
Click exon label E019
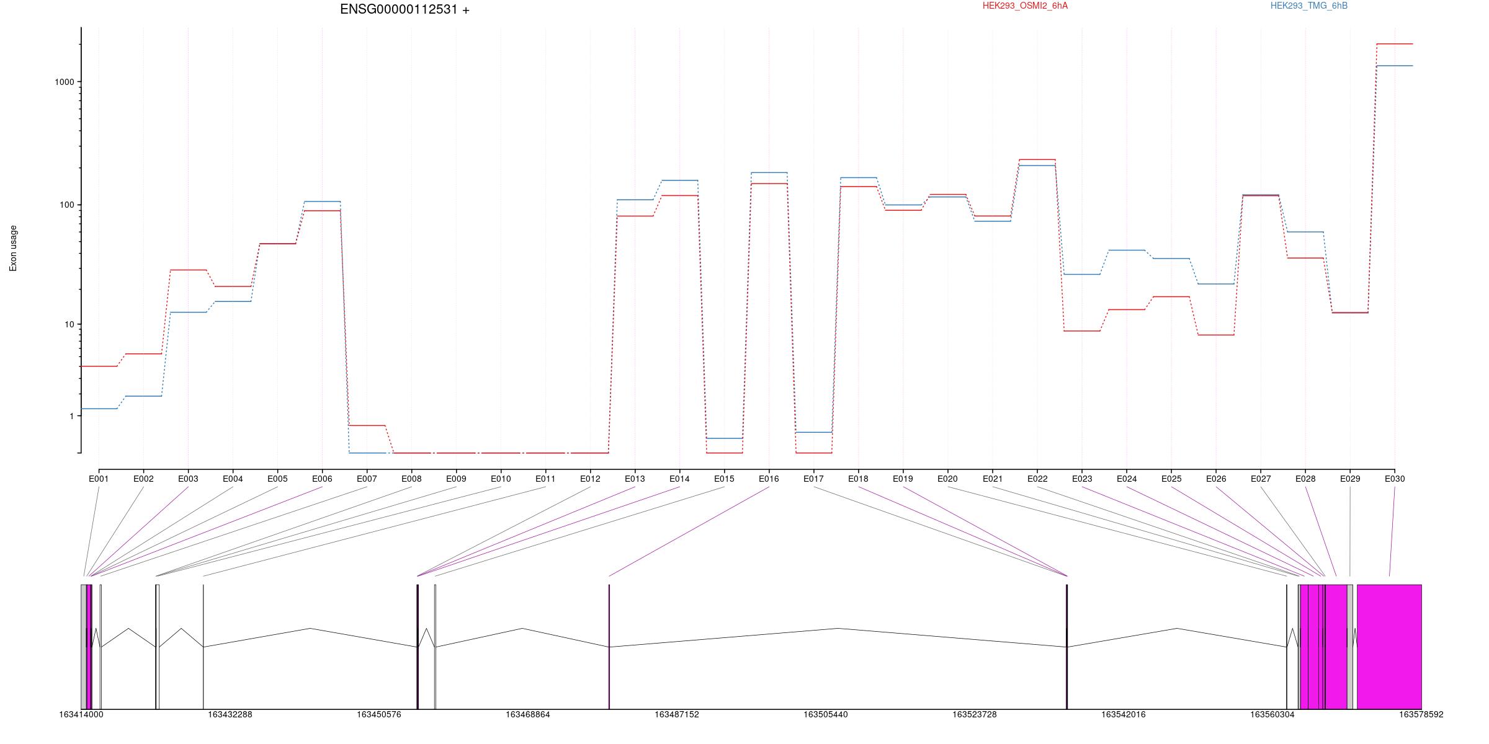pos(903,479)
